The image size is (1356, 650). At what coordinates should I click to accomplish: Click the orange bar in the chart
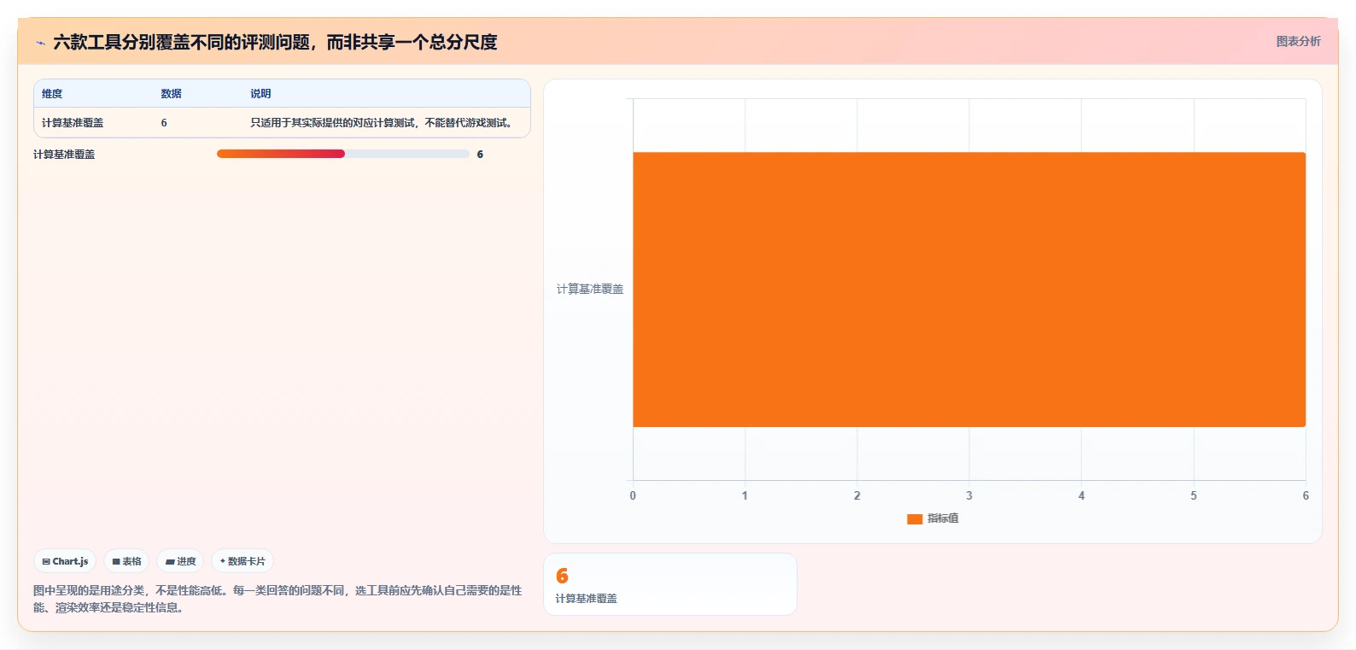(x=969, y=290)
